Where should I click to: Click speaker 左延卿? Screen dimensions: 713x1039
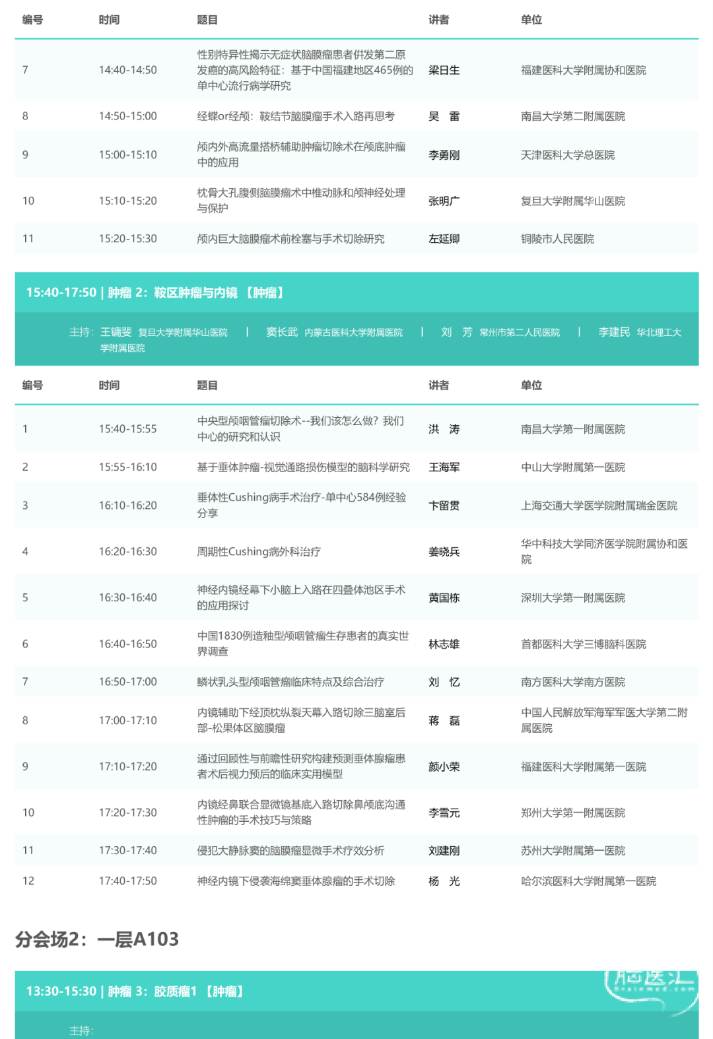(x=444, y=239)
